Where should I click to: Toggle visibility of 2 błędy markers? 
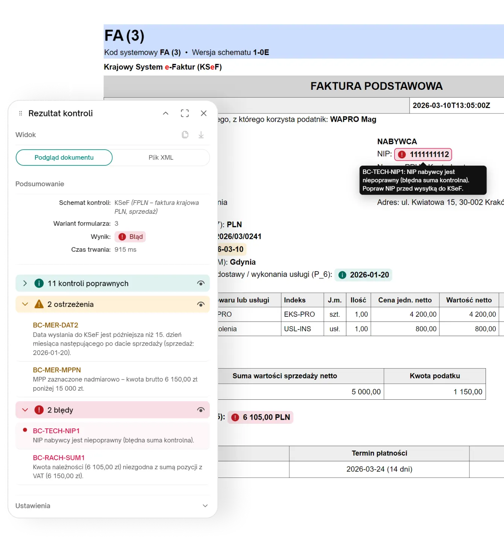(x=201, y=410)
